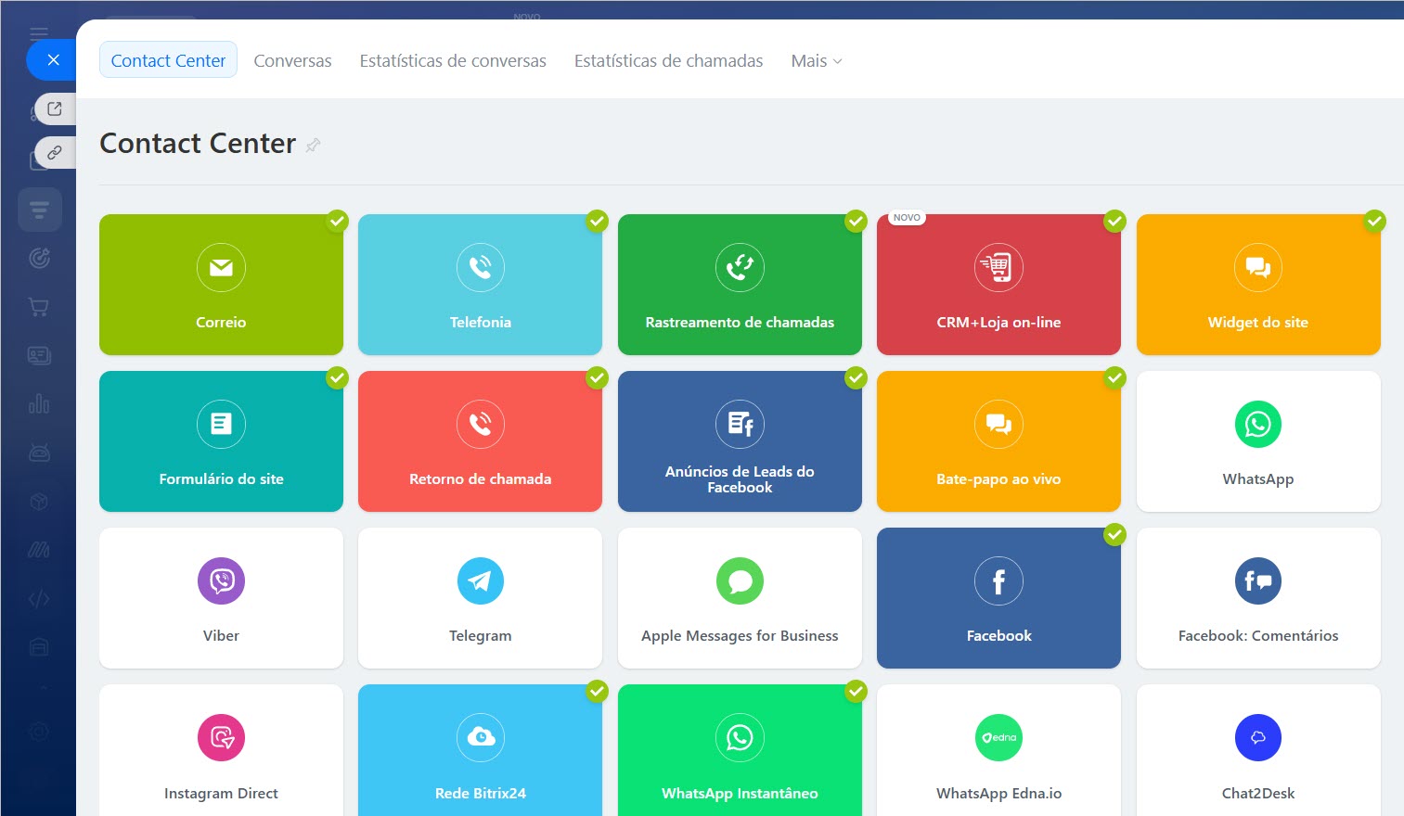The height and width of the screenshot is (816, 1404).
Task: Click green checkmark on Widget do site
Action: 1374,221
